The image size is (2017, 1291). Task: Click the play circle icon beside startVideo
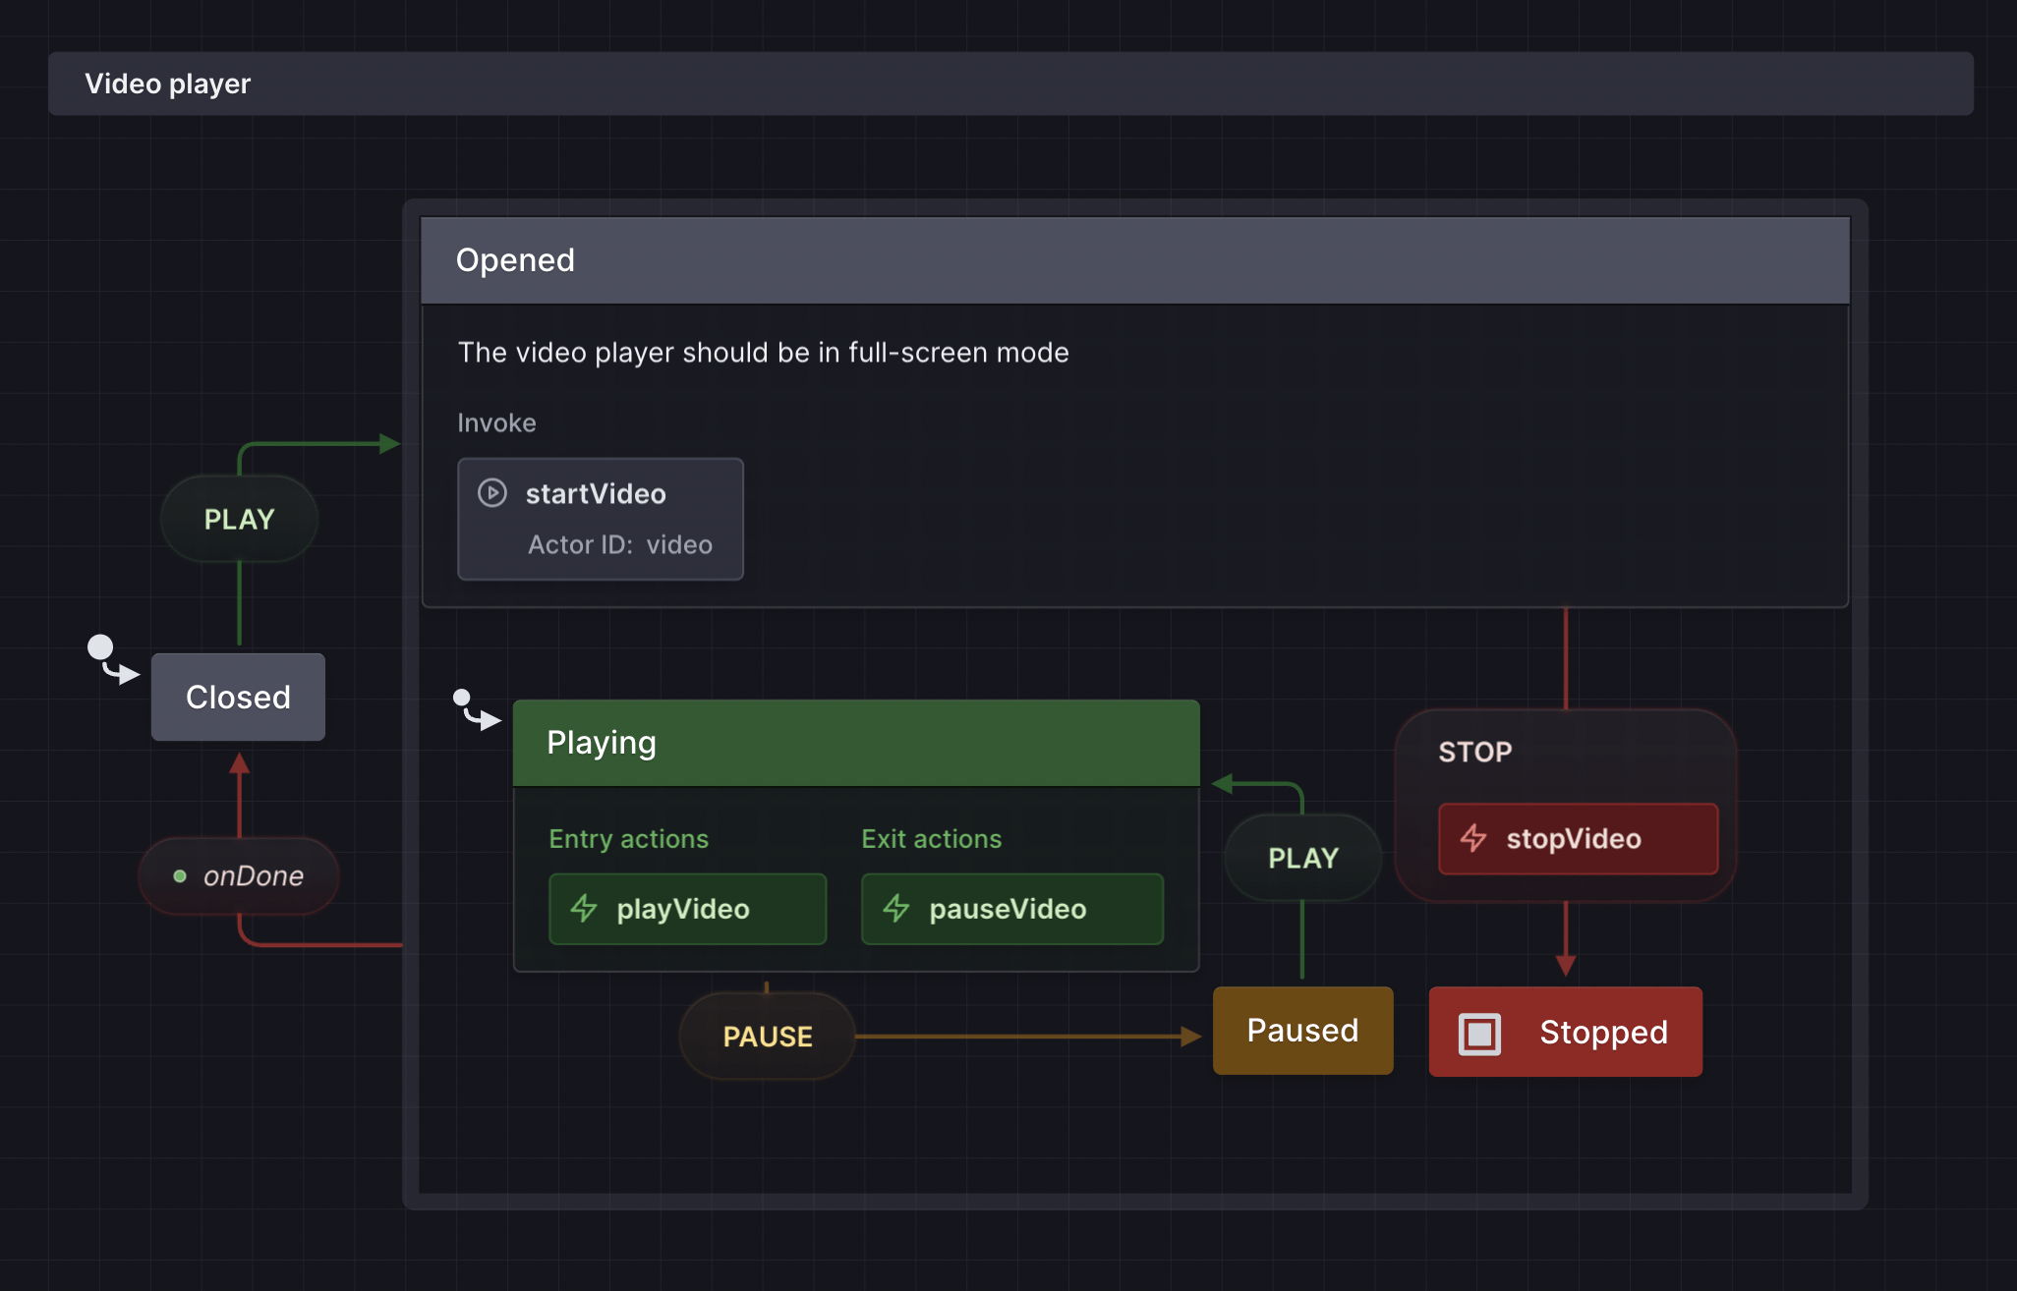(x=491, y=492)
